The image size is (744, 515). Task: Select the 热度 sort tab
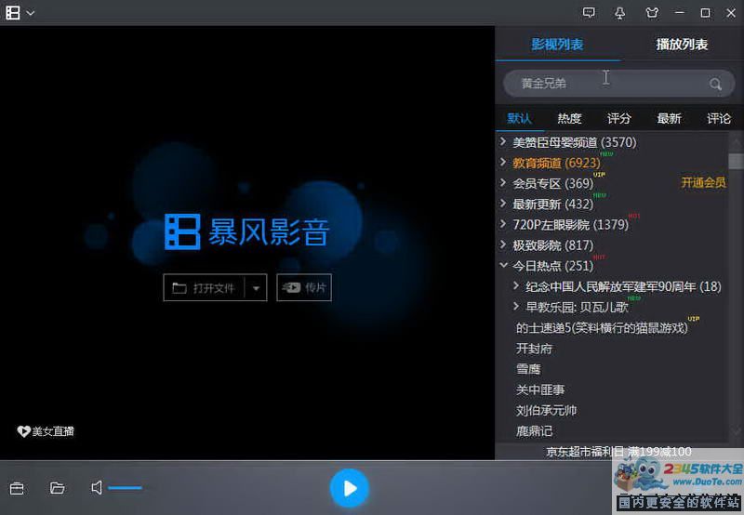(569, 118)
